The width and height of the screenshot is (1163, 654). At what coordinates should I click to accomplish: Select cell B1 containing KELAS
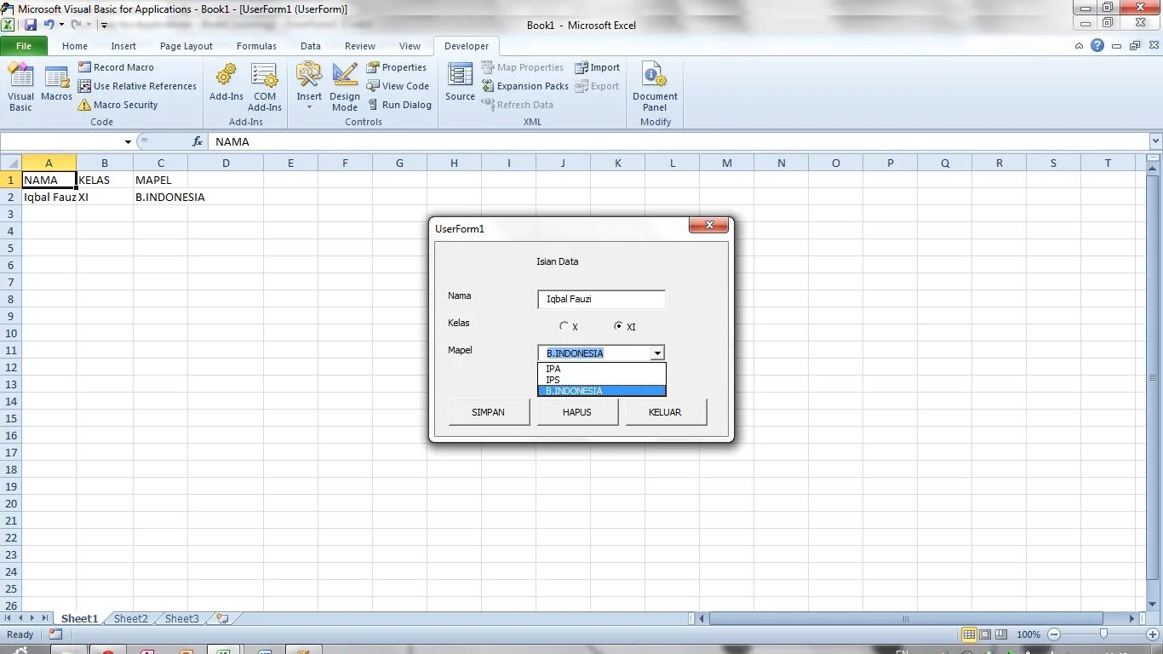pyautogui.click(x=104, y=180)
